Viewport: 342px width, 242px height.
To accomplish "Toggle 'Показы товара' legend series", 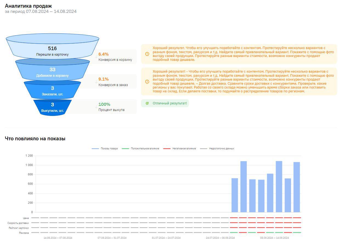I will tap(105, 149).
